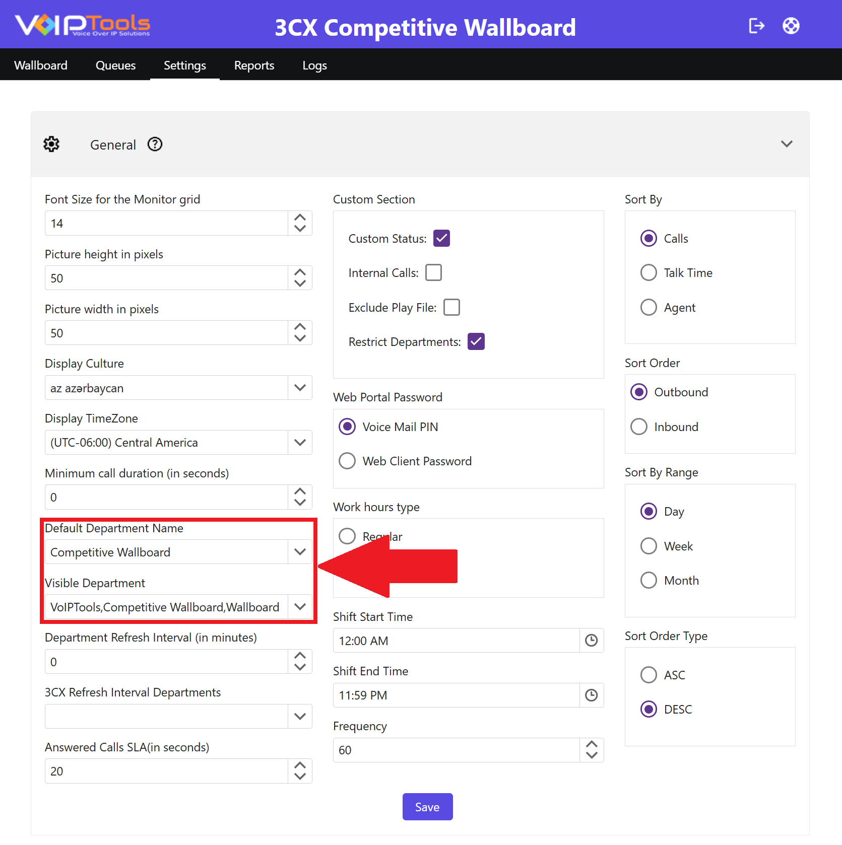Click the logout icon in header
The width and height of the screenshot is (842, 845).
point(756,26)
